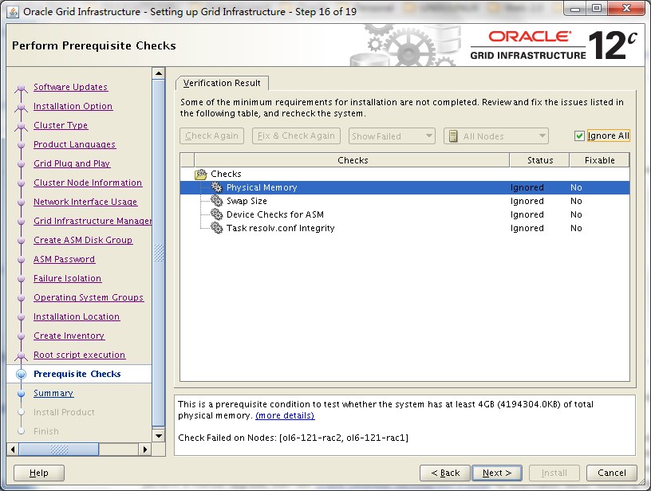
Task: Go to Installation Location step
Action: tap(77, 316)
